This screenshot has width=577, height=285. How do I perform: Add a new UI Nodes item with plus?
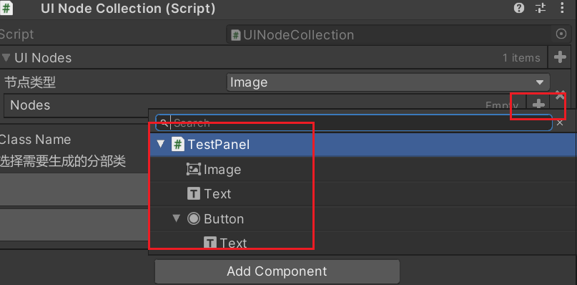tap(560, 57)
